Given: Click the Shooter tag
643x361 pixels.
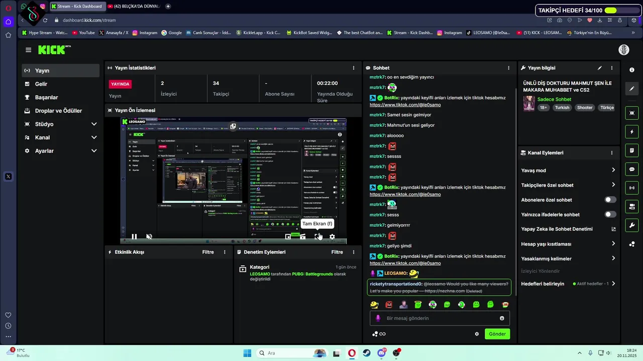Looking at the screenshot, I should coord(585,108).
